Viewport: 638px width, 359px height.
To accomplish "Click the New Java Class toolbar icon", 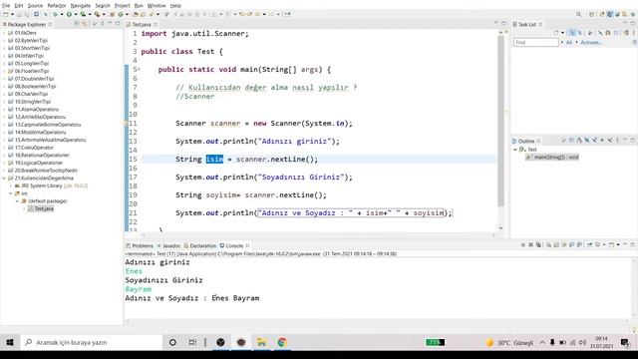I will [x=121, y=14].
